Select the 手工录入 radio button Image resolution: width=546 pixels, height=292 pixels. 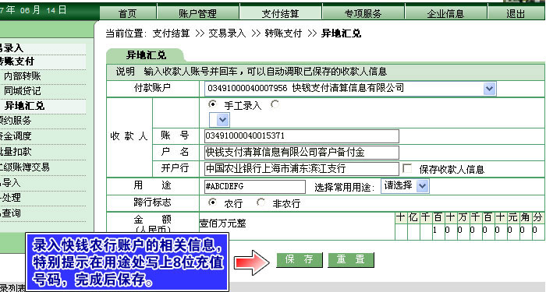click(212, 104)
